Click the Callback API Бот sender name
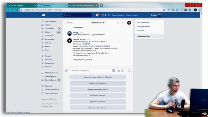The image size is (208, 117). click(x=79, y=40)
